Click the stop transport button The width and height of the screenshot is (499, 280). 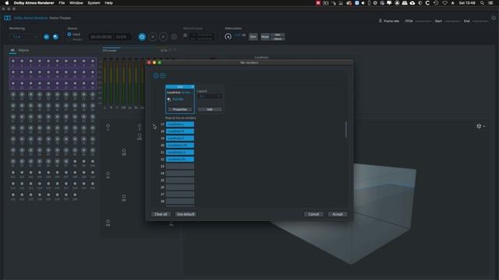click(153, 37)
